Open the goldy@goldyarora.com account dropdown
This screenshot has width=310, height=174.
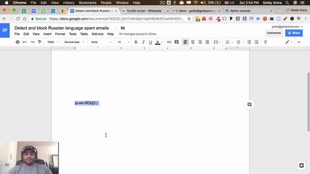pos(287,27)
